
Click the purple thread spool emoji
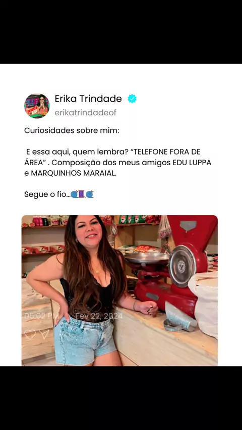pyautogui.click(x=82, y=194)
